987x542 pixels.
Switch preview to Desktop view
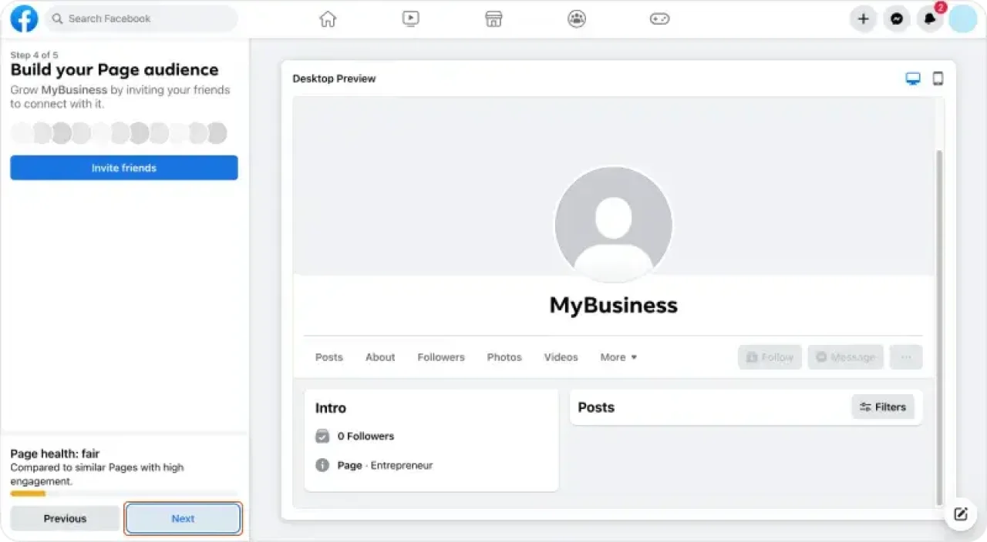tap(913, 78)
